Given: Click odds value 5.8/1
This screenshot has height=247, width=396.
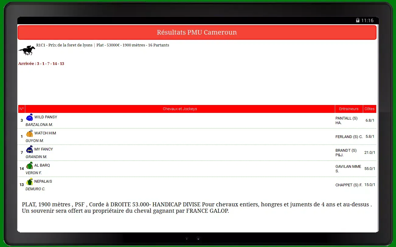Looking at the screenshot, I should pyautogui.click(x=370, y=137).
